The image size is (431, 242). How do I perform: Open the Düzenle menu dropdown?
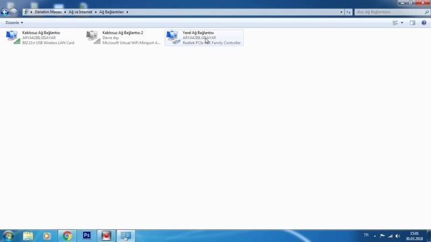[x=14, y=23]
